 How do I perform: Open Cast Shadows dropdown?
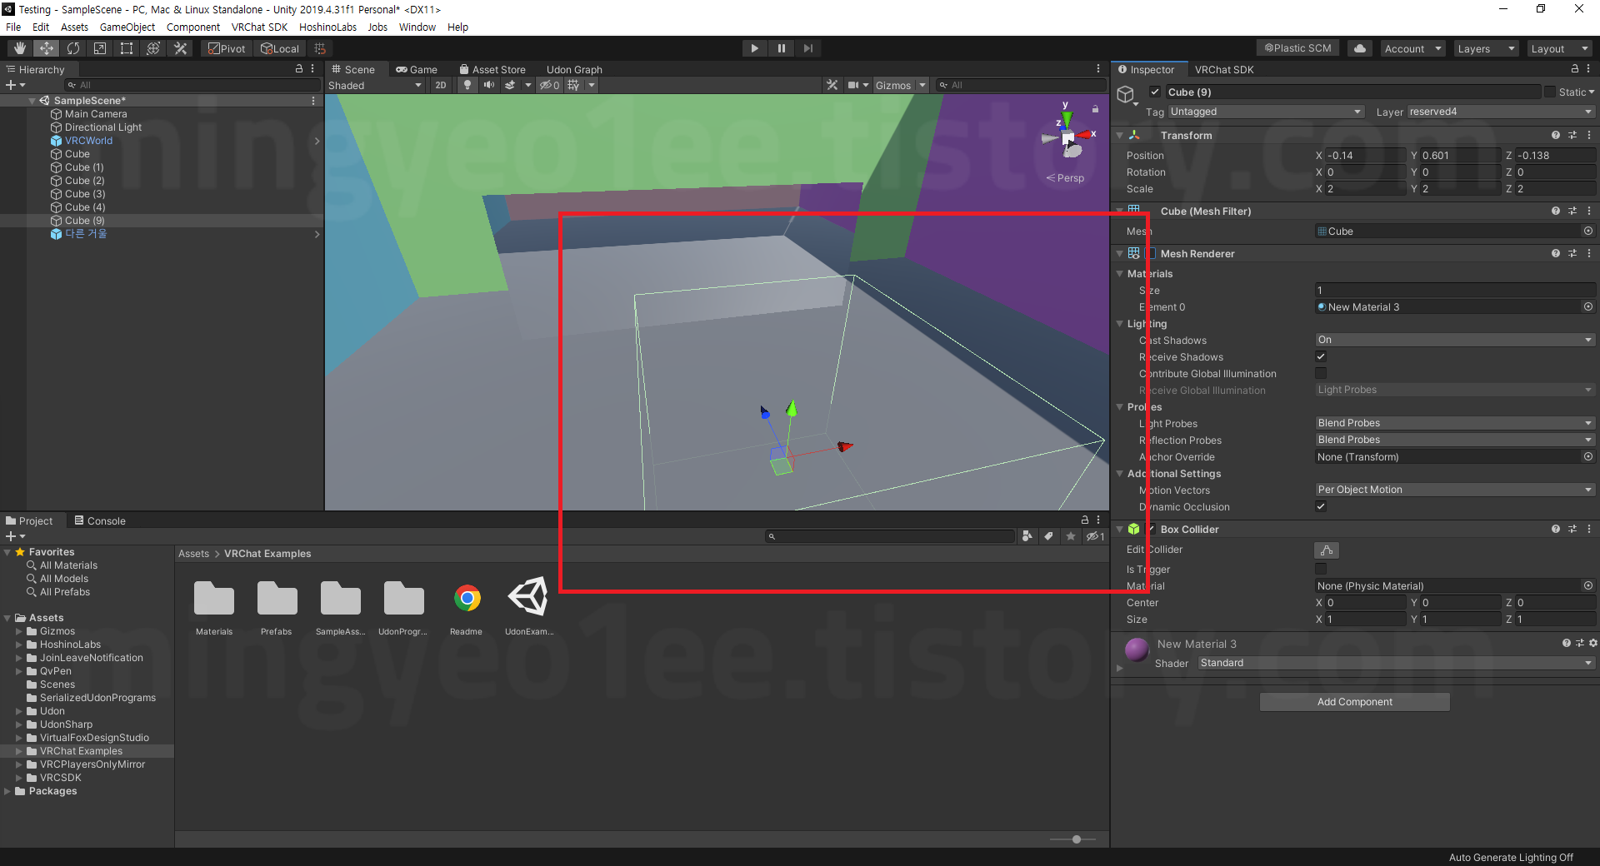tap(1455, 340)
